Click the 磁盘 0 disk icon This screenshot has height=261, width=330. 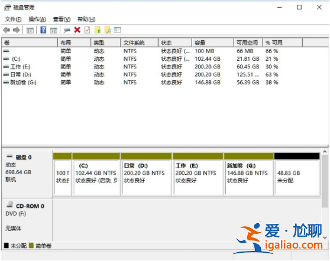9,156
